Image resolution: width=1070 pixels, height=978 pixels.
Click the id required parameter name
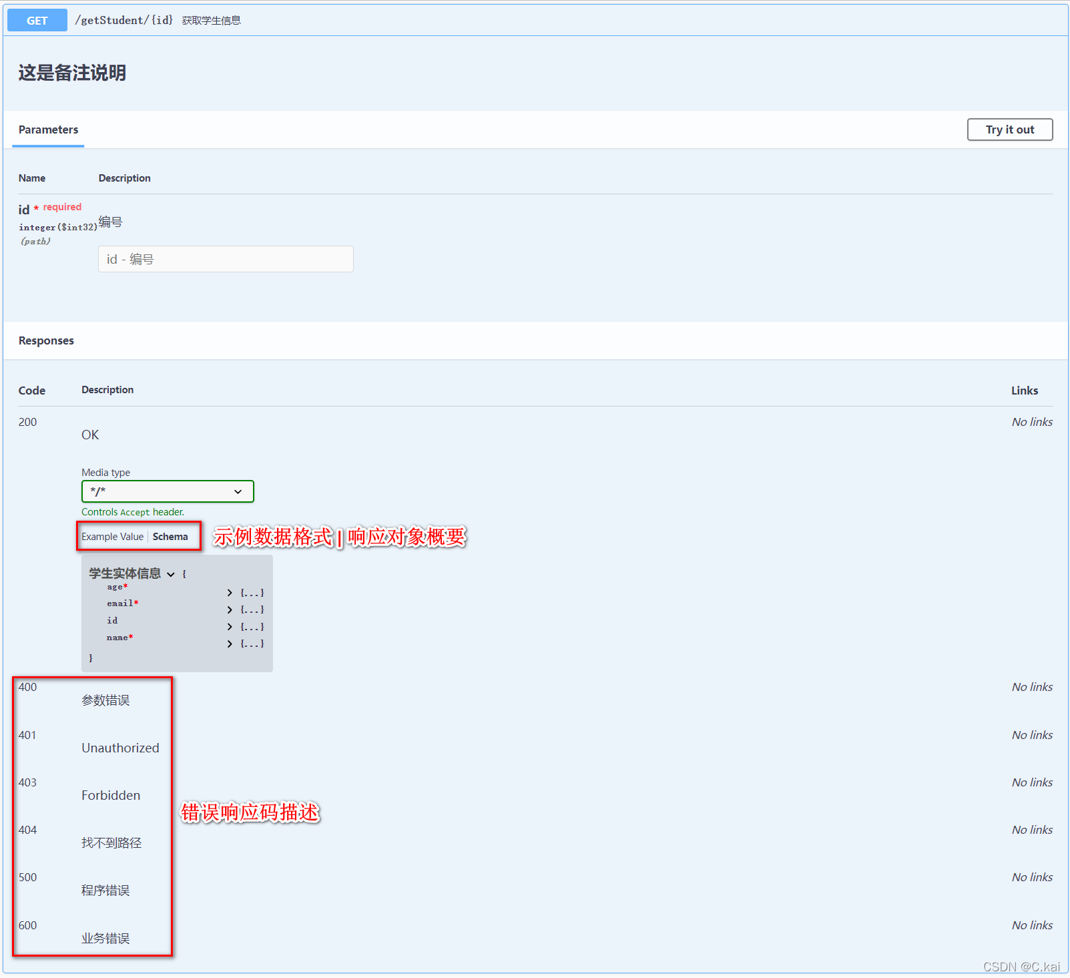50,209
